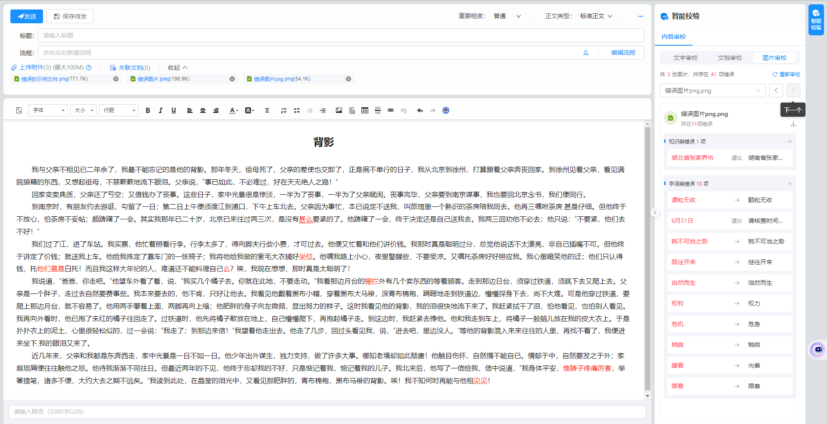Click 保存待发 to save the draft
Screen dimensions: 827x424
pos(70,16)
